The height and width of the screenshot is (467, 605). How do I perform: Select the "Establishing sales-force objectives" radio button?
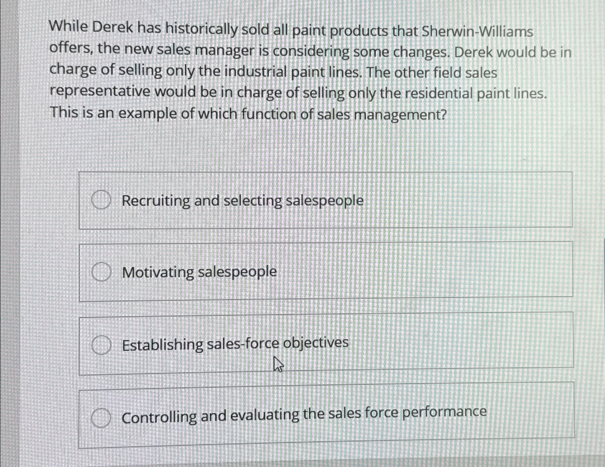pyautogui.click(x=101, y=344)
